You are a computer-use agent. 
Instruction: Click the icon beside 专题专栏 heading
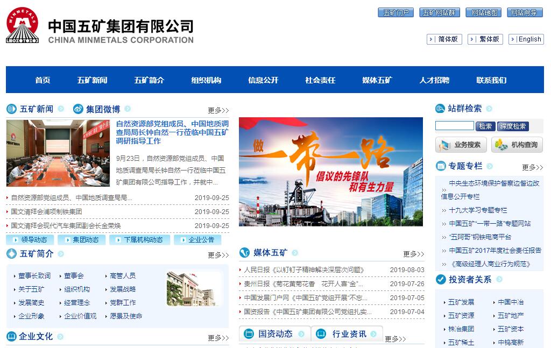(x=441, y=166)
